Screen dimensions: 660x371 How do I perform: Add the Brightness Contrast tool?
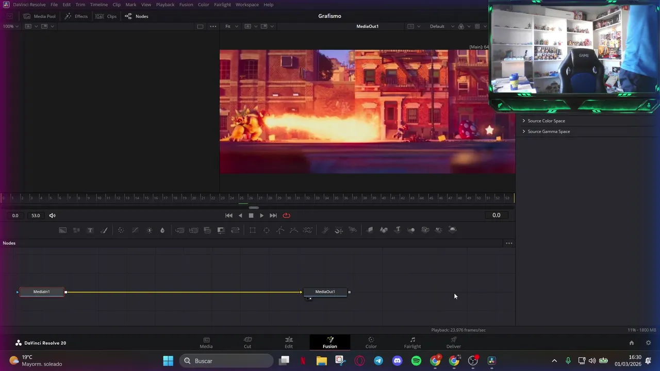pos(149,230)
